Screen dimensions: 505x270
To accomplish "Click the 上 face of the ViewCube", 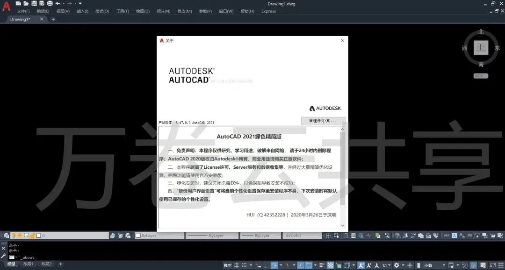I will [481, 48].
